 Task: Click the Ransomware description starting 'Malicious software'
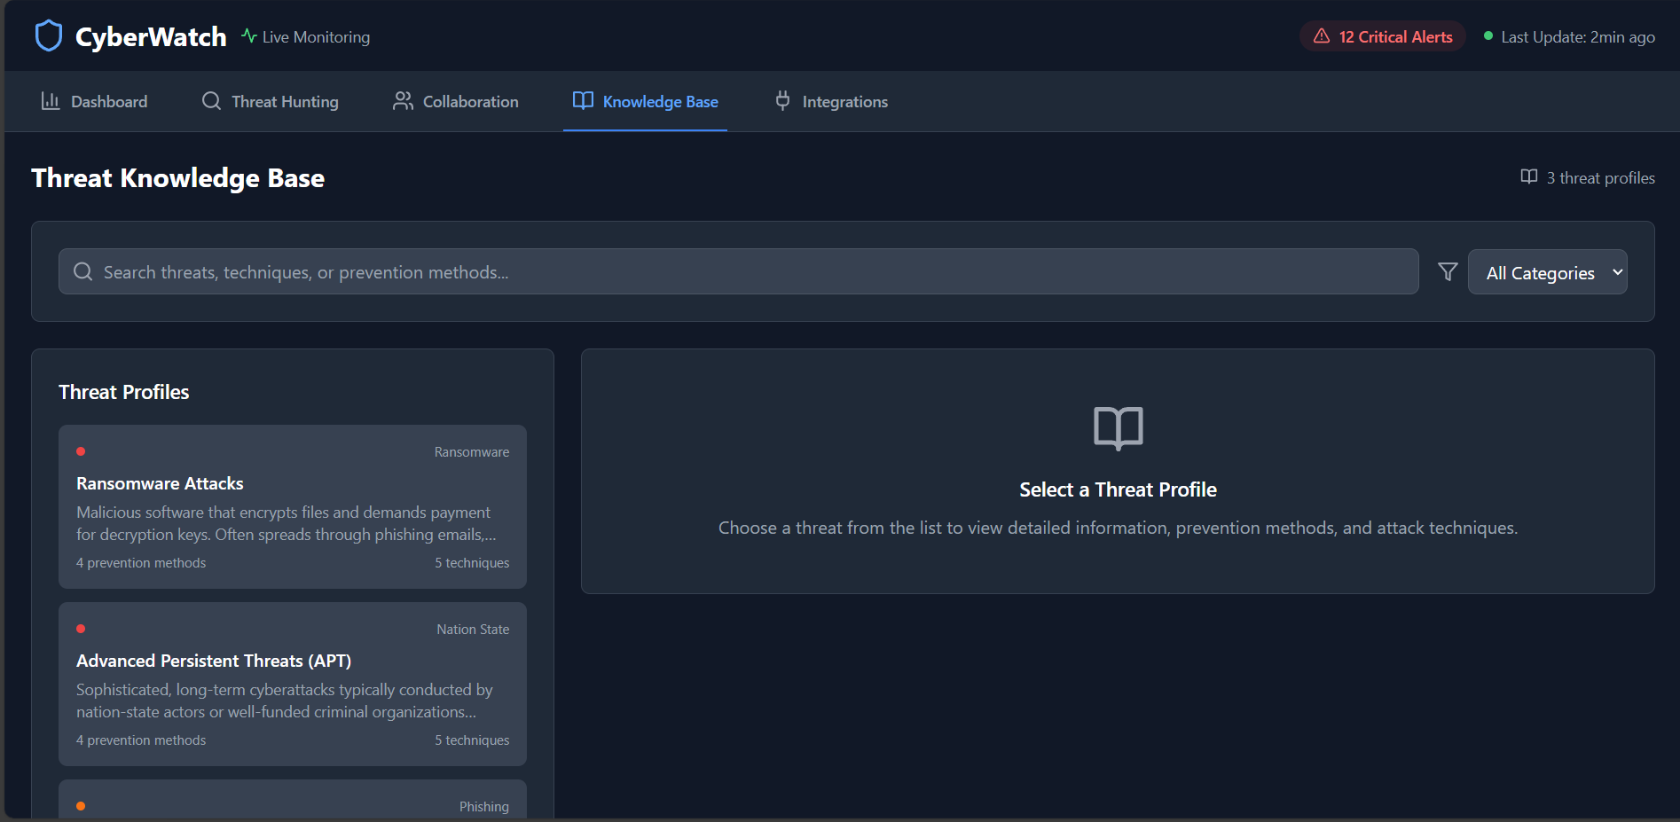pyautogui.click(x=287, y=523)
